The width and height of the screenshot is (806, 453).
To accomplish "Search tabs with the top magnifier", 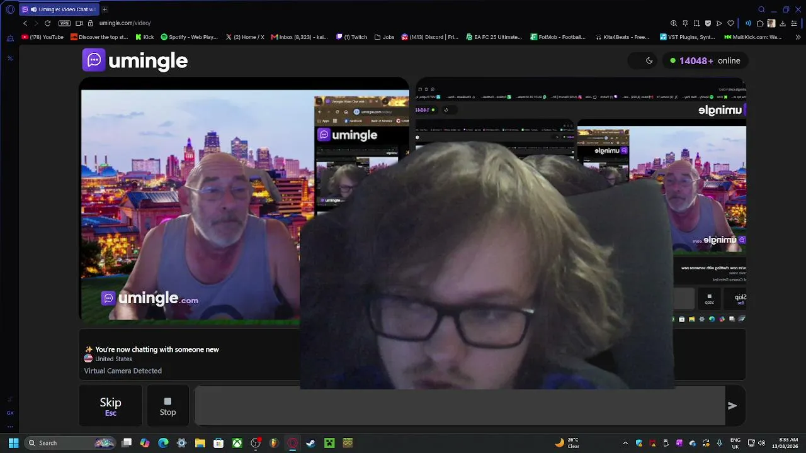I will pos(761,9).
